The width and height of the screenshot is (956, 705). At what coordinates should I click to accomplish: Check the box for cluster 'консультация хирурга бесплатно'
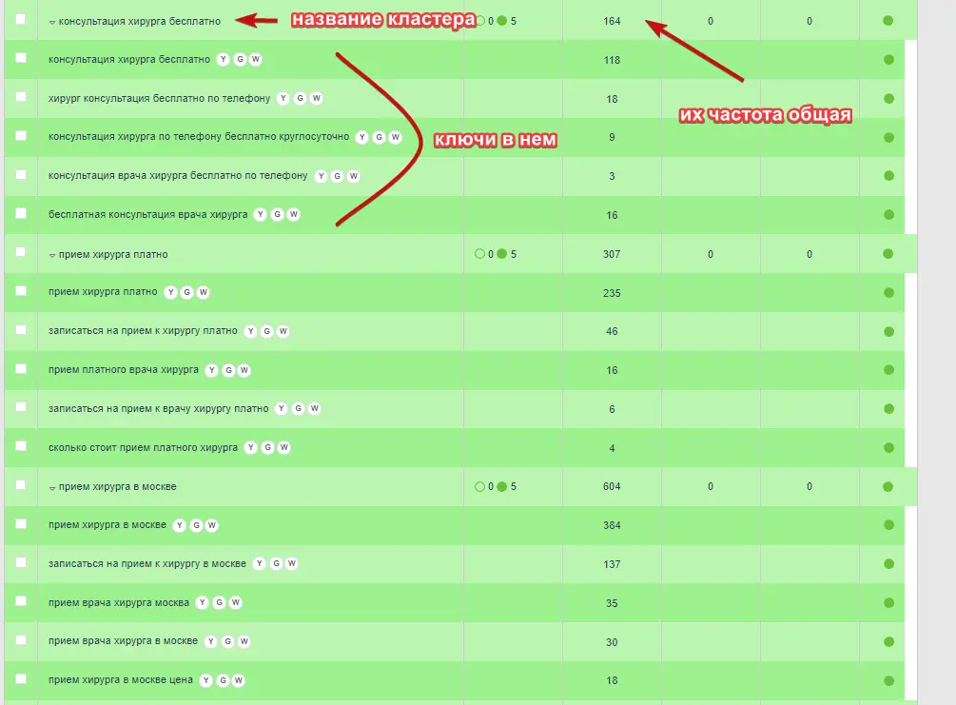point(21,20)
